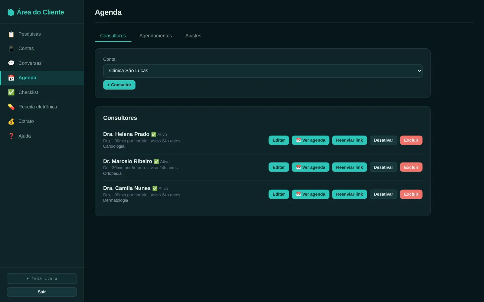Click the Pesquisas clipboard icon
Viewport: 484px width, 302px height.
(x=11, y=34)
